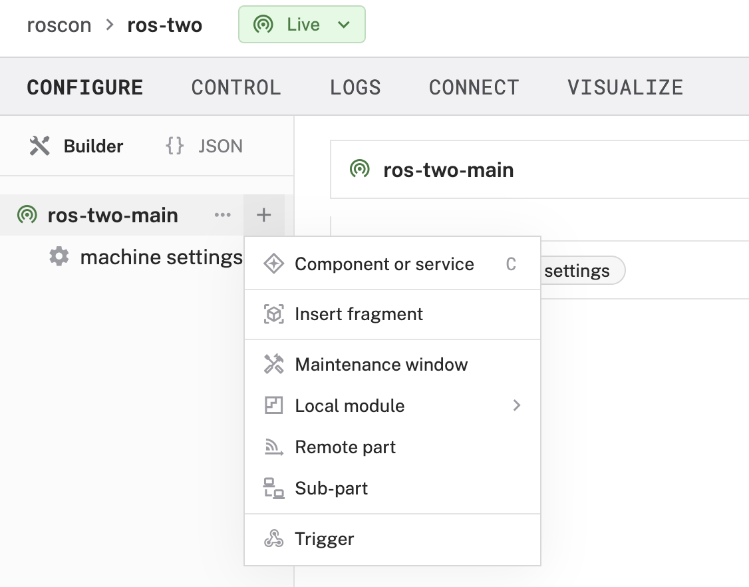Click the chevron arrow in the Live button
The image size is (749, 587).
344,25
